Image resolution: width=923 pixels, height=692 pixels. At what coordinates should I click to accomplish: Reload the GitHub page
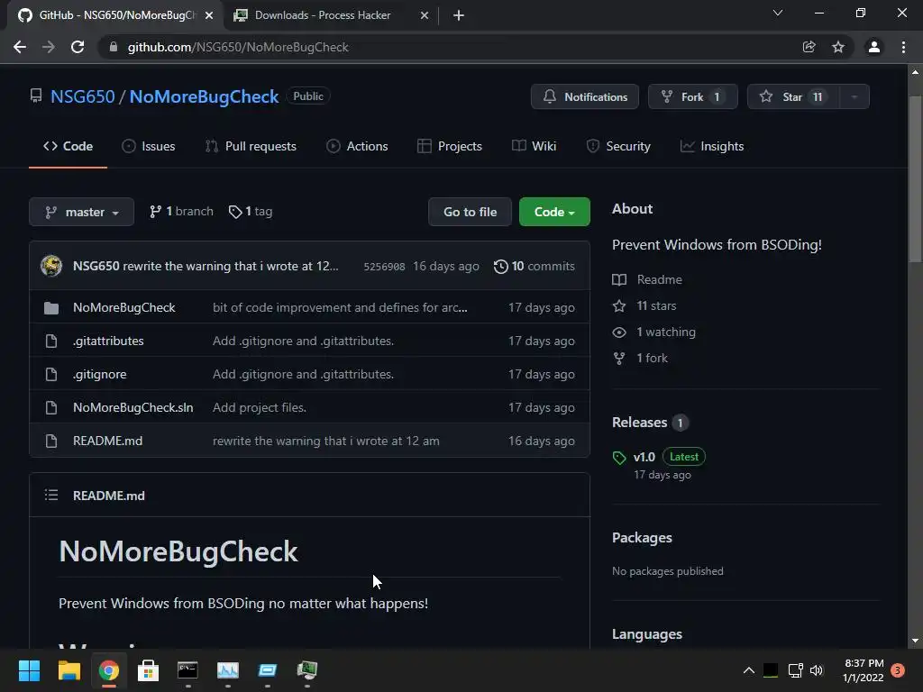click(x=78, y=47)
